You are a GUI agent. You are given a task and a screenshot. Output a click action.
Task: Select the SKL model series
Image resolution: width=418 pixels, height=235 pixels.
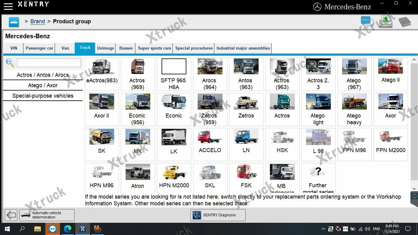[210, 178]
